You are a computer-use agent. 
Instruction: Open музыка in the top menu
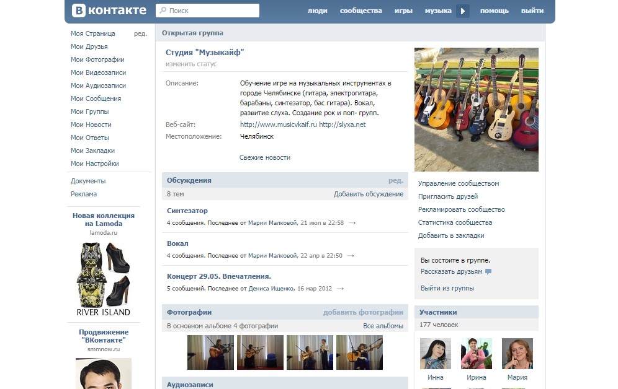[438, 11]
